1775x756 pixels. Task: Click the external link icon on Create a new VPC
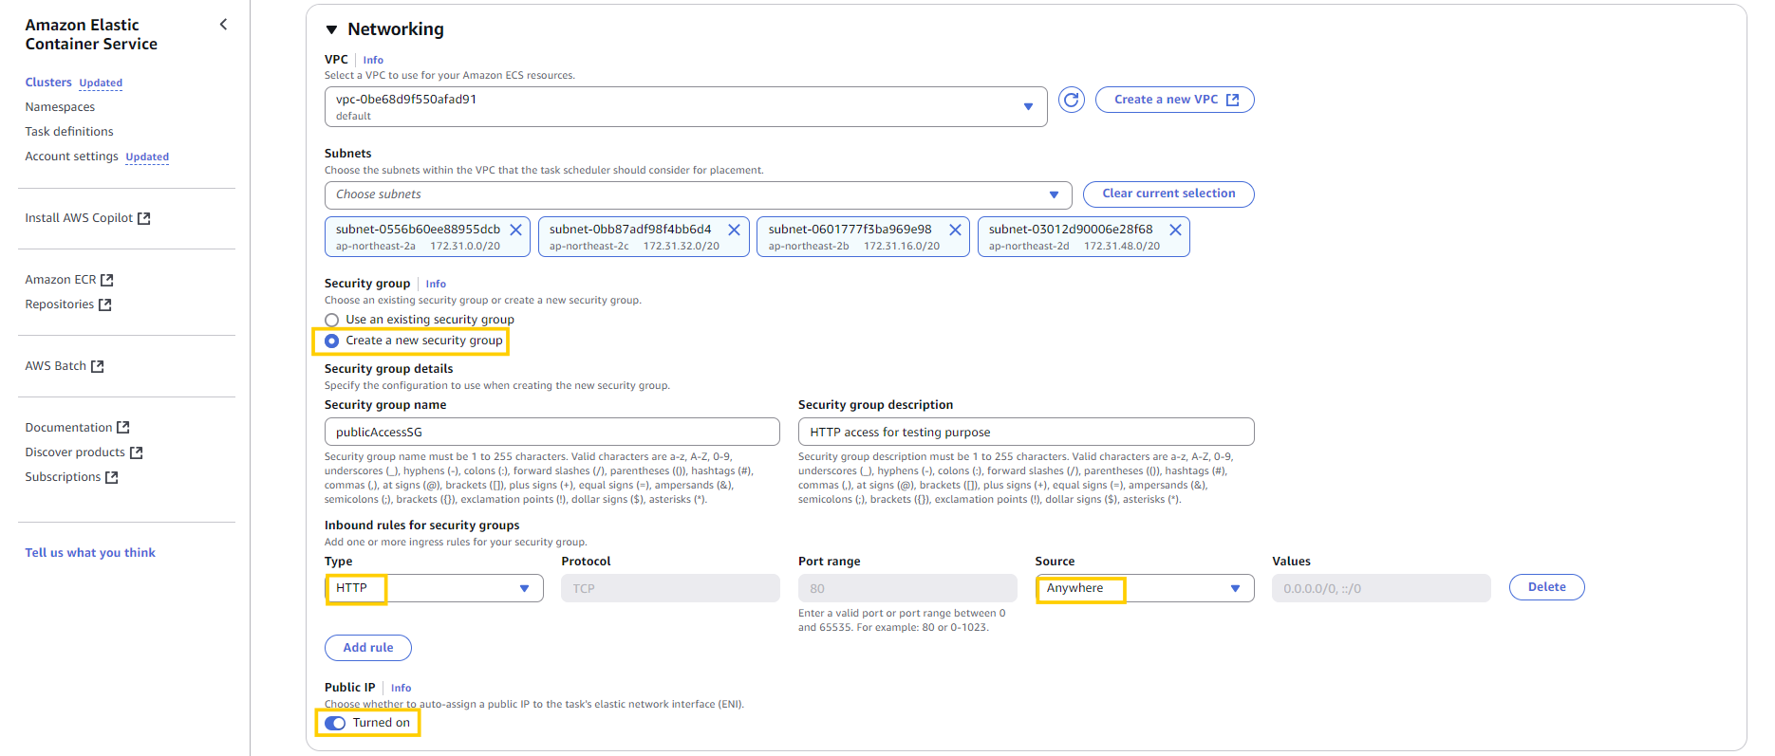point(1232,100)
